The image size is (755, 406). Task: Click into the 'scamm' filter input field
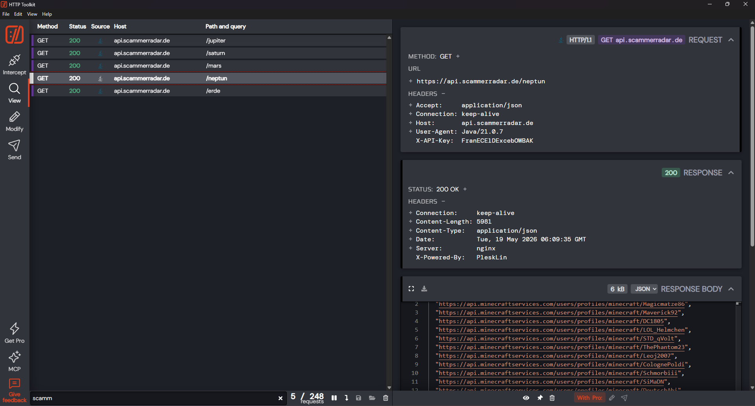pos(153,398)
